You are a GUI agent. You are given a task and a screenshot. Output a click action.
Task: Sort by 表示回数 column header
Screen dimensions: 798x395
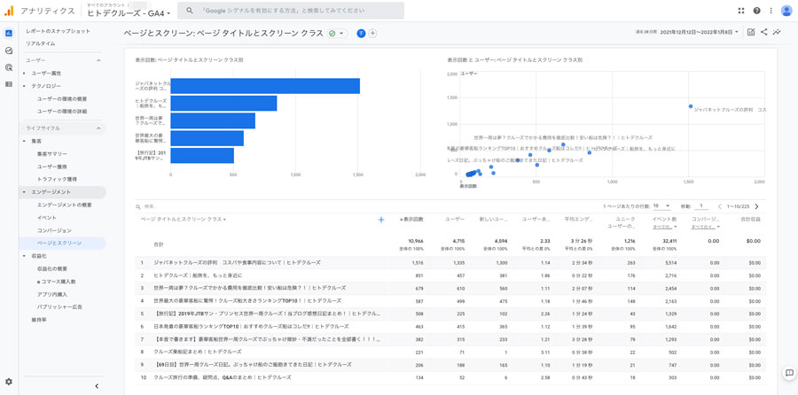[x=411, y=219]
